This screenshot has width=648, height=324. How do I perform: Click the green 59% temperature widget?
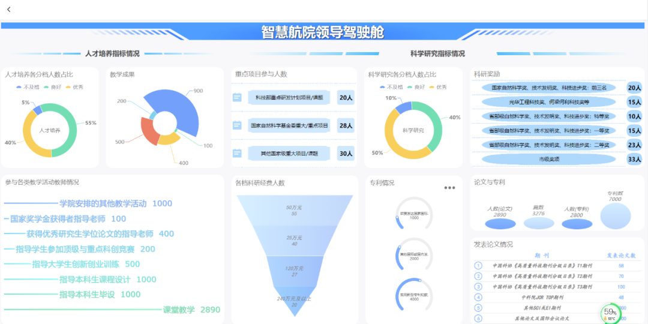[x=610, y=314]
